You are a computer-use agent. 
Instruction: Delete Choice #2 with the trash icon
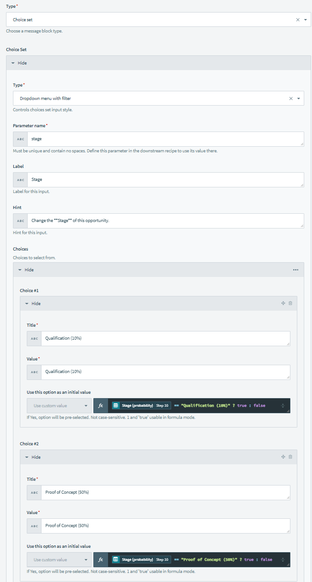click(x=290, y=457)
